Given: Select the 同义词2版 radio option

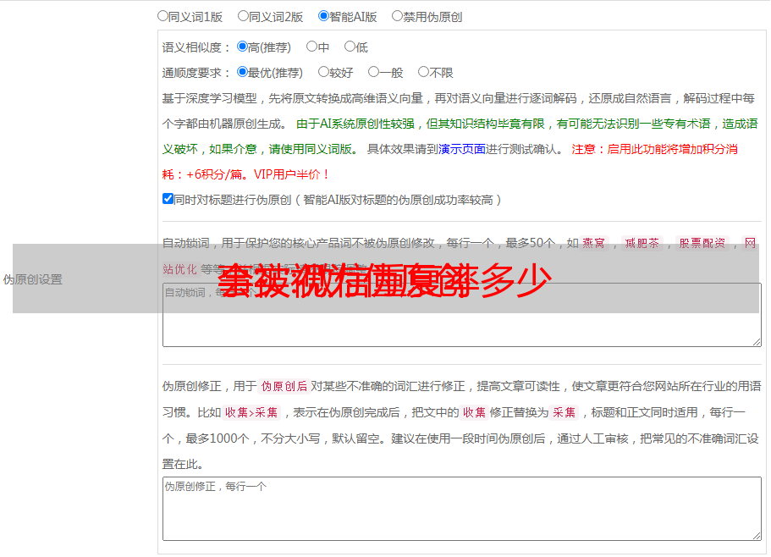Looking at the screenshot, I should (x=244, y=16).
